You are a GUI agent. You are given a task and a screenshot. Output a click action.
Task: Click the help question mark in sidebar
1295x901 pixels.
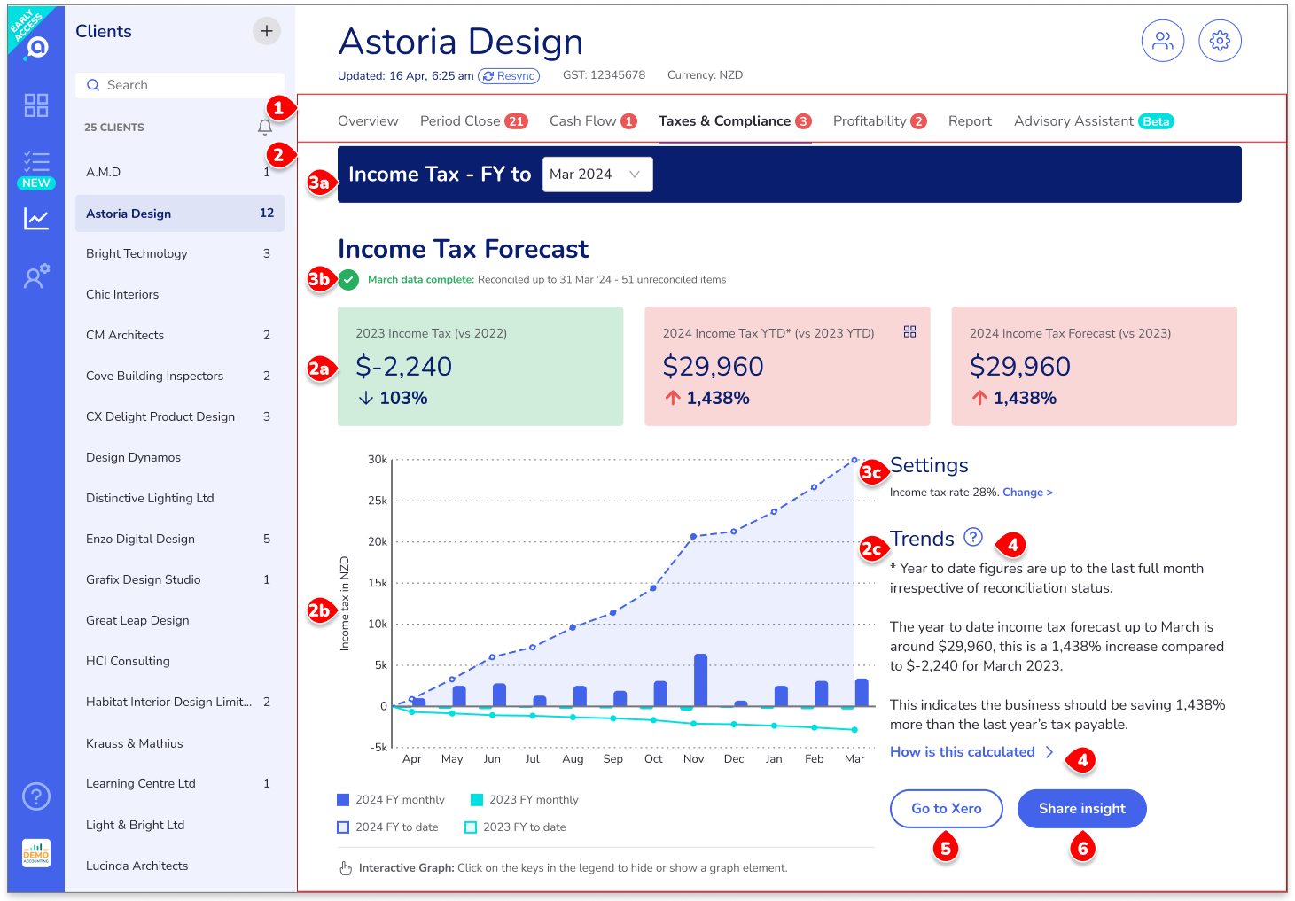[x=36, y=796]
